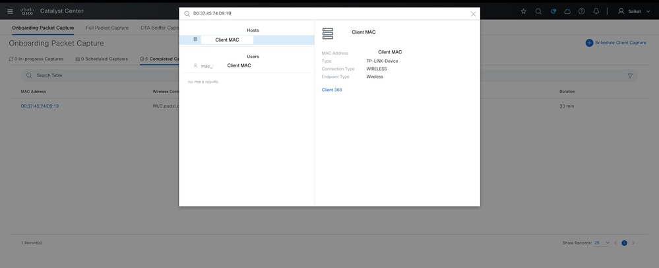This screenshot has width=659, height=268.
Task: Click the table filter funnel icon
Action: pyautogui.click(x=630, y=76)
